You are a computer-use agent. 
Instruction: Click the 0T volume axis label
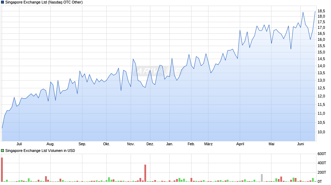[x=320, y=181]
